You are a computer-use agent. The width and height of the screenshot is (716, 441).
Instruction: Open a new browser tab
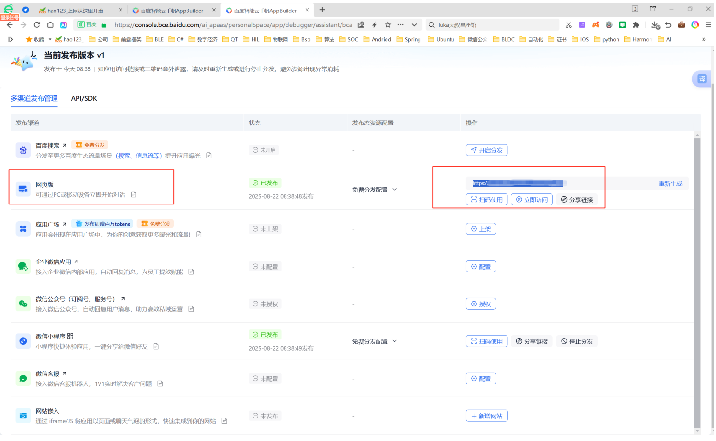[322, 10]
